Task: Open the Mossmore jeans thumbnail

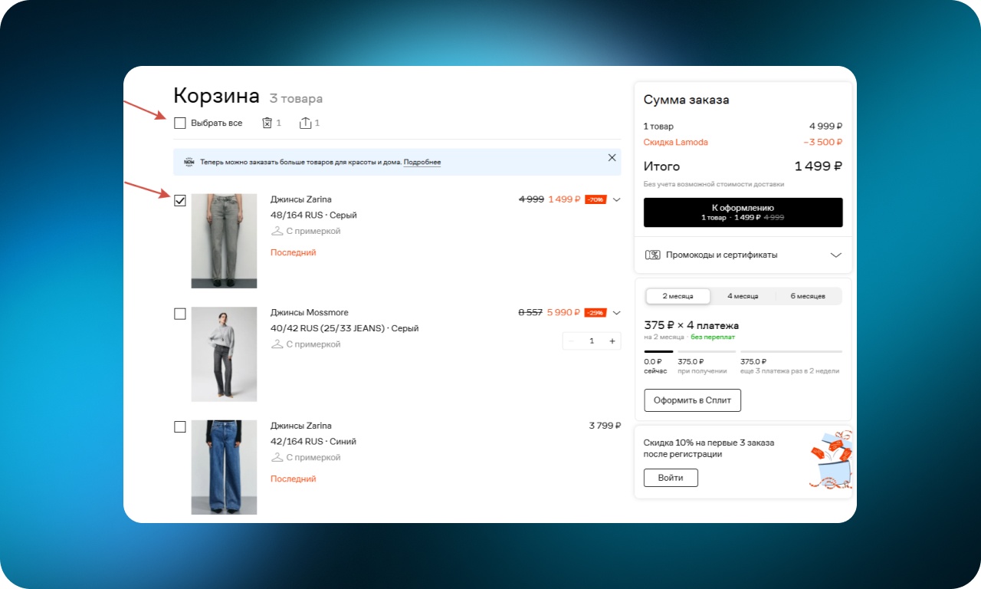Action: [x=224, y=354]
